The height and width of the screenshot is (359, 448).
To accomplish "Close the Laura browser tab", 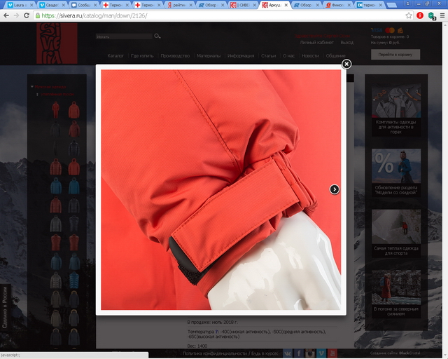I will 31,5.
